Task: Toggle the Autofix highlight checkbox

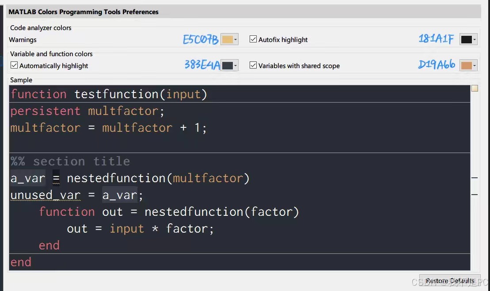Action: click(x=253, y=39)
